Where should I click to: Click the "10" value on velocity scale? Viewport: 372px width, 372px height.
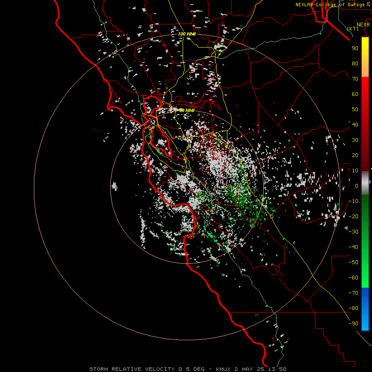click(x=355, y=171)
